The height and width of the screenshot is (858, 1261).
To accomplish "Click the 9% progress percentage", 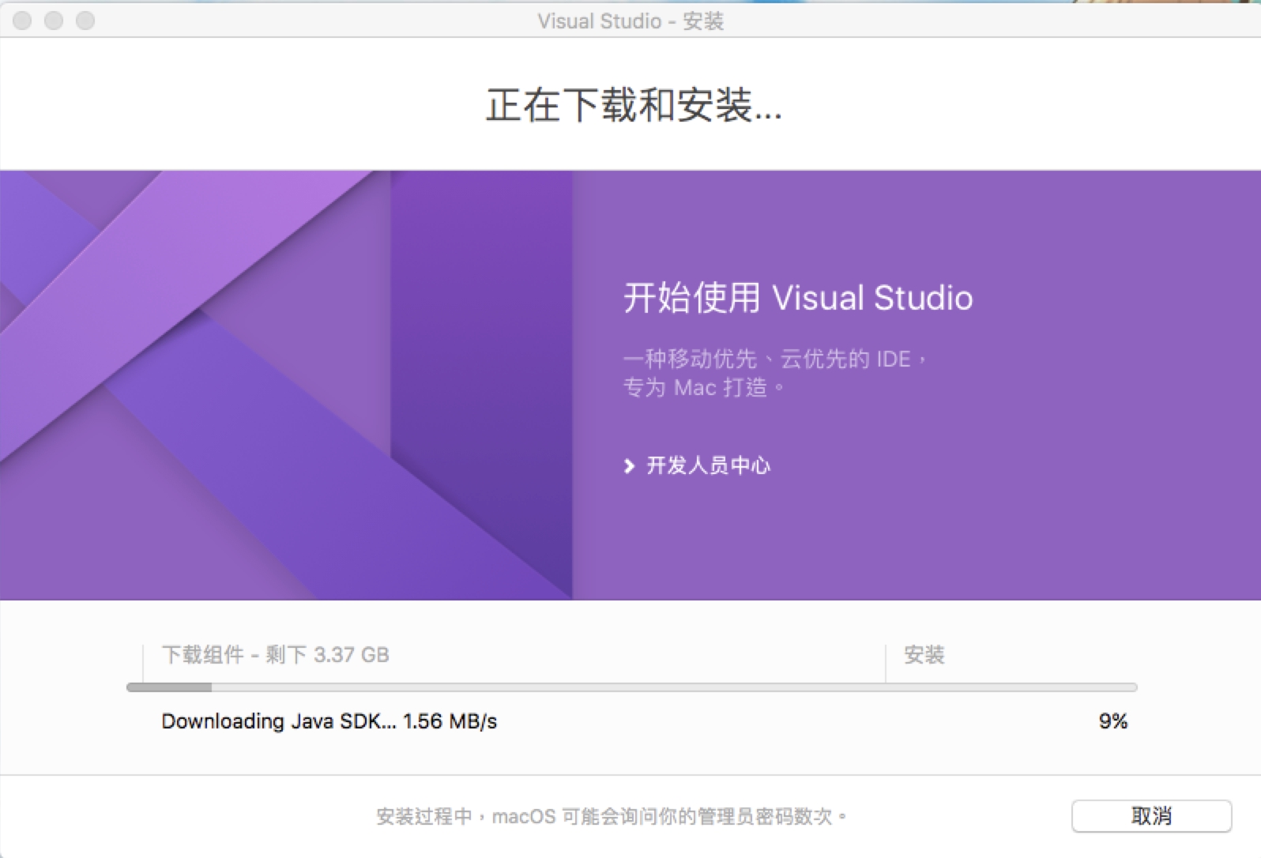I will click(x=1112, y=721).
